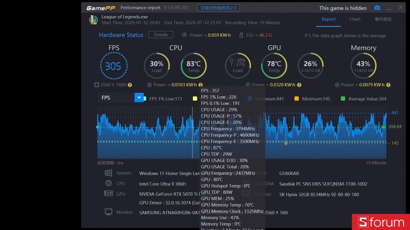The height and width of the screenshot is (230, 410).
Task: Click the Details button
Action: pos(161,35)
